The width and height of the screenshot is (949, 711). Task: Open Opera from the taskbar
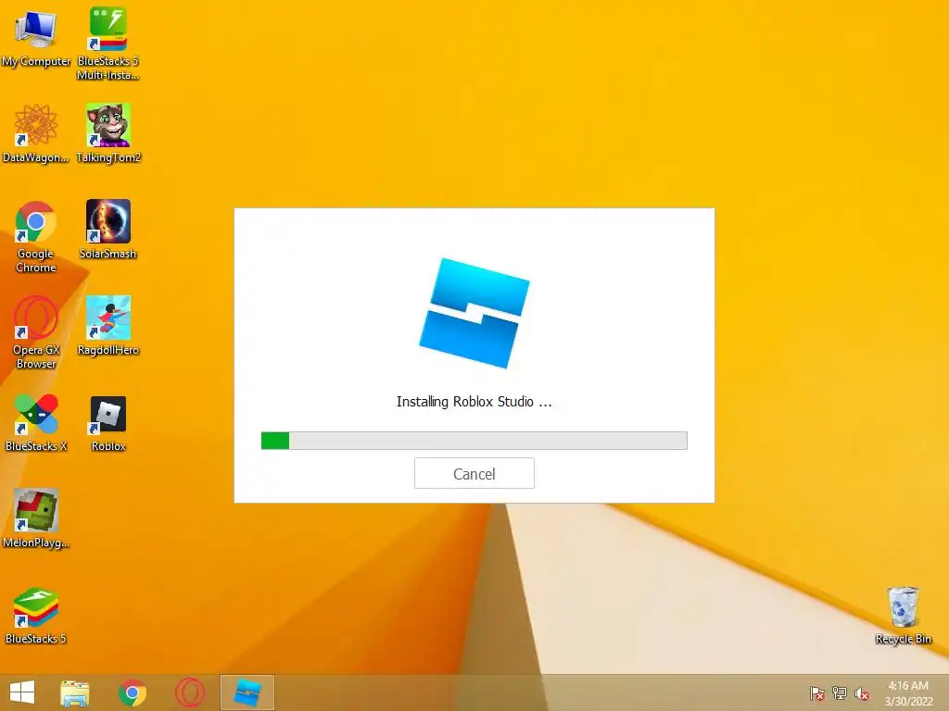click(190, 692)
